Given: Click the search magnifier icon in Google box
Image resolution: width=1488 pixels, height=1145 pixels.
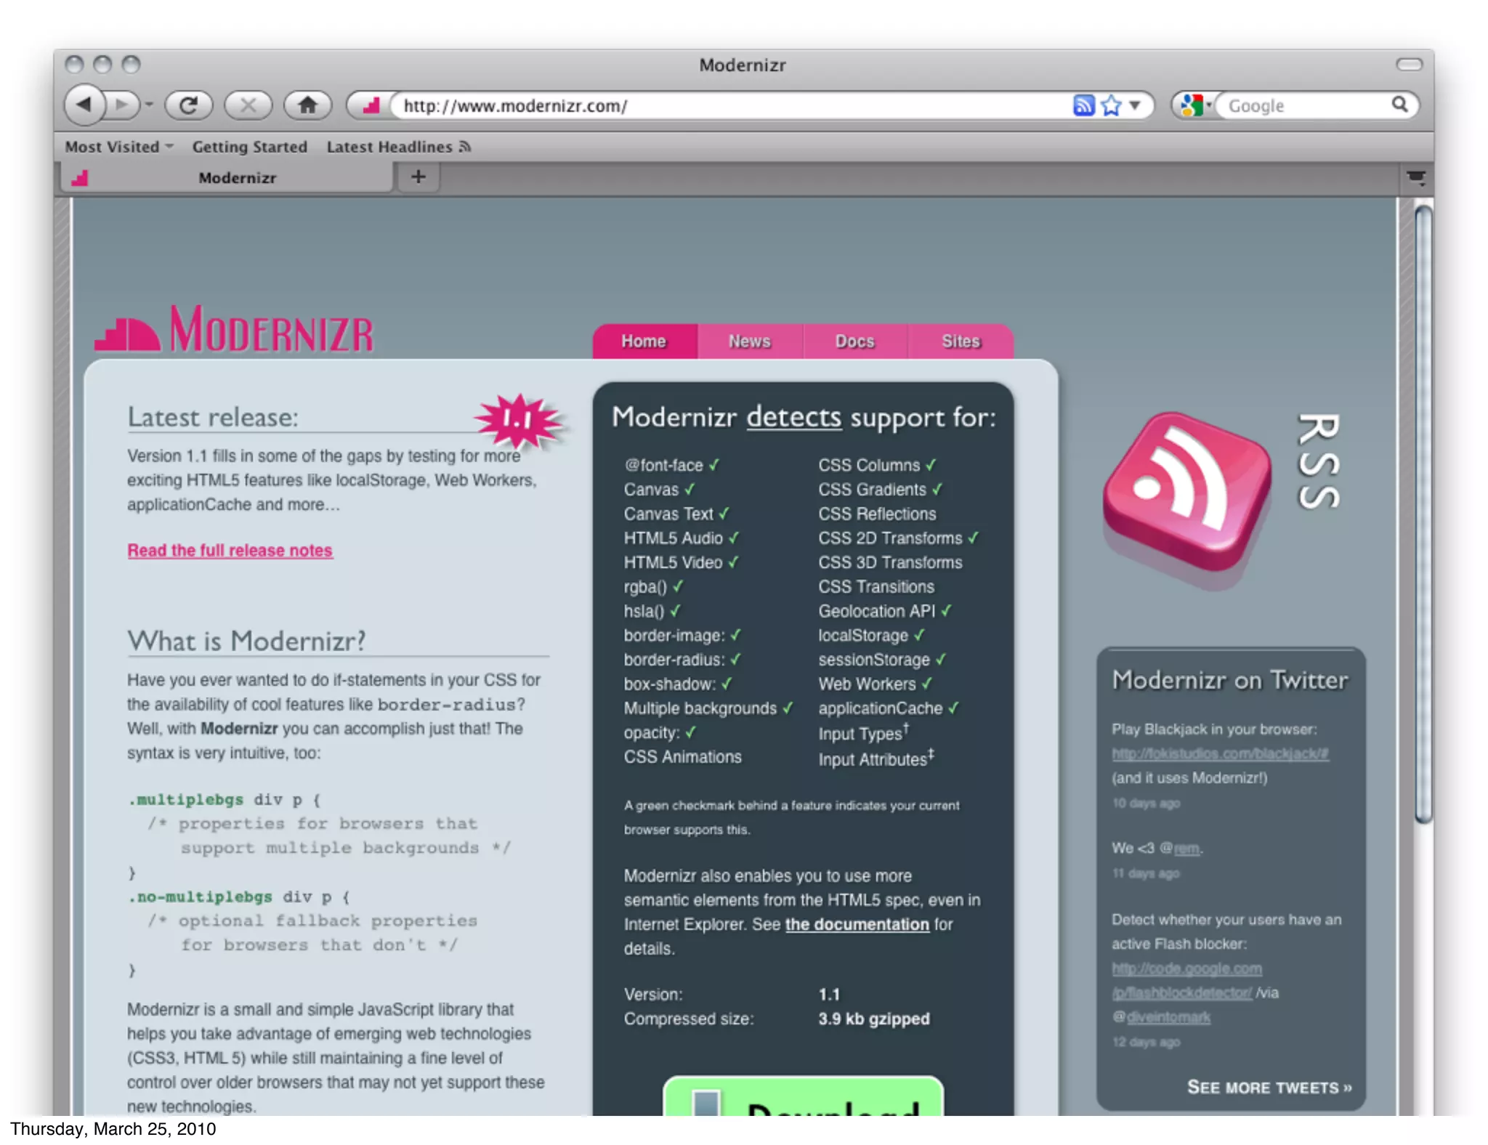Looking at the screenshot, I should click(x=1399, y=105).
